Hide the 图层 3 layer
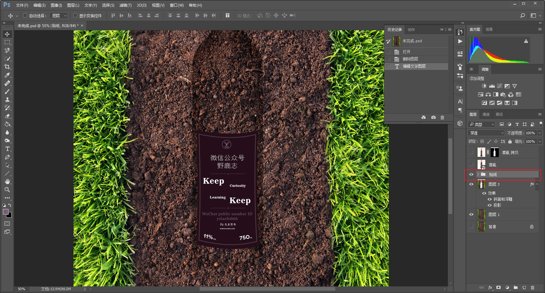545x293 pixels. [x=471, y=184]
